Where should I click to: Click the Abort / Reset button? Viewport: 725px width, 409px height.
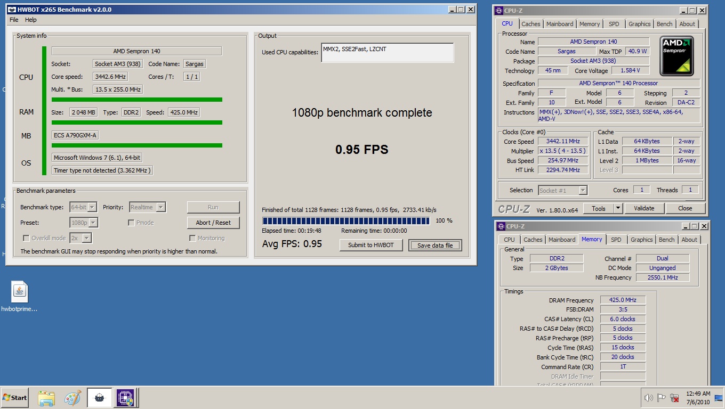coord(213,223)
